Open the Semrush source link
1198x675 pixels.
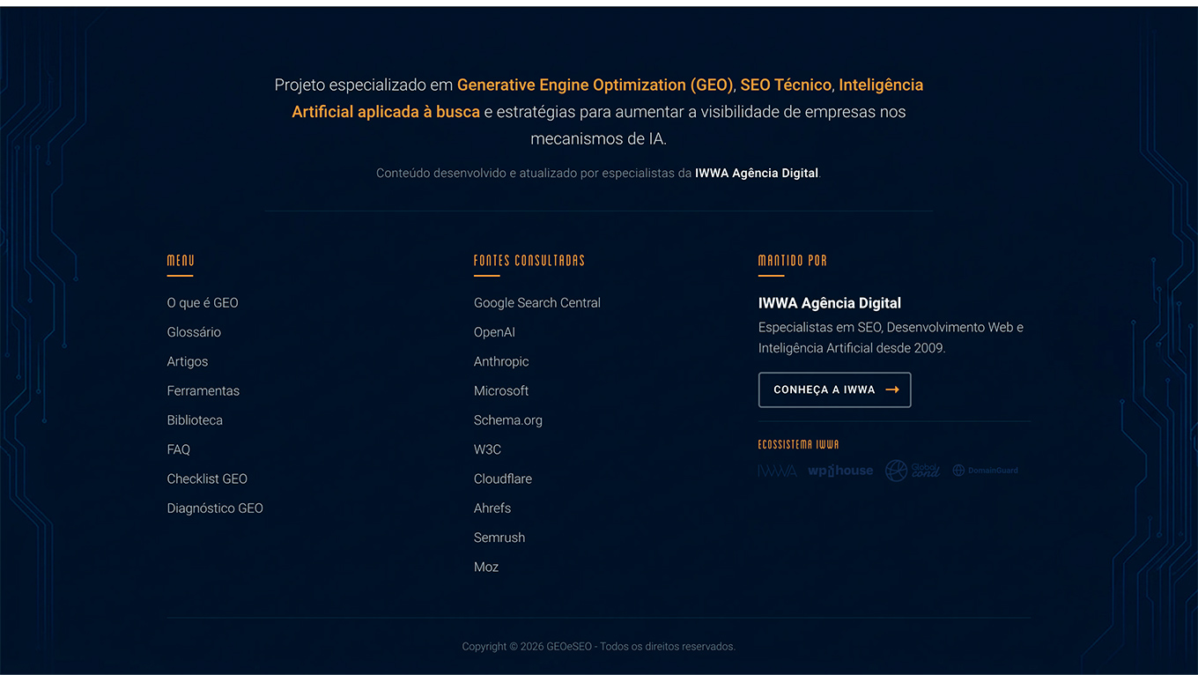pyautogui.click(x=499, y=538)
